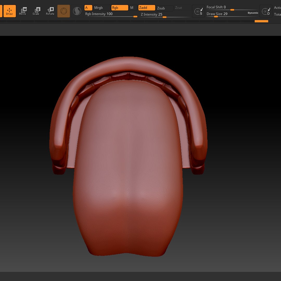
Task: Activate the Draw mode button
Action: click(10, 11)
